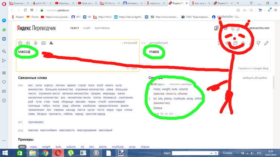Open WhatsApp in the Opera sidebar

[4, 29]
